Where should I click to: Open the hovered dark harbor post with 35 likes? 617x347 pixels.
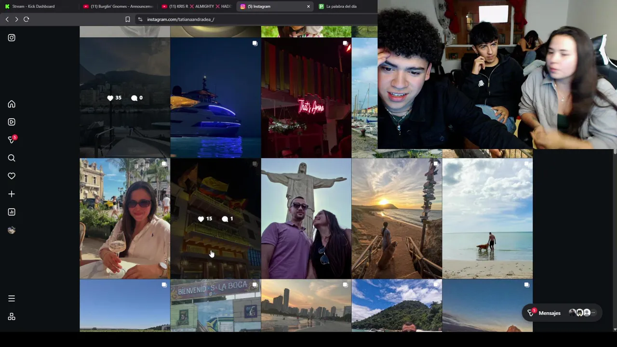point(125,98)
